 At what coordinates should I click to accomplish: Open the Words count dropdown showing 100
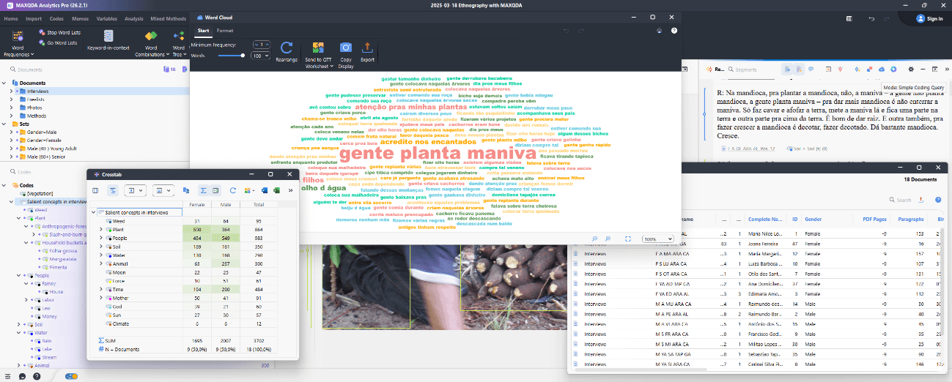point(260,56)
